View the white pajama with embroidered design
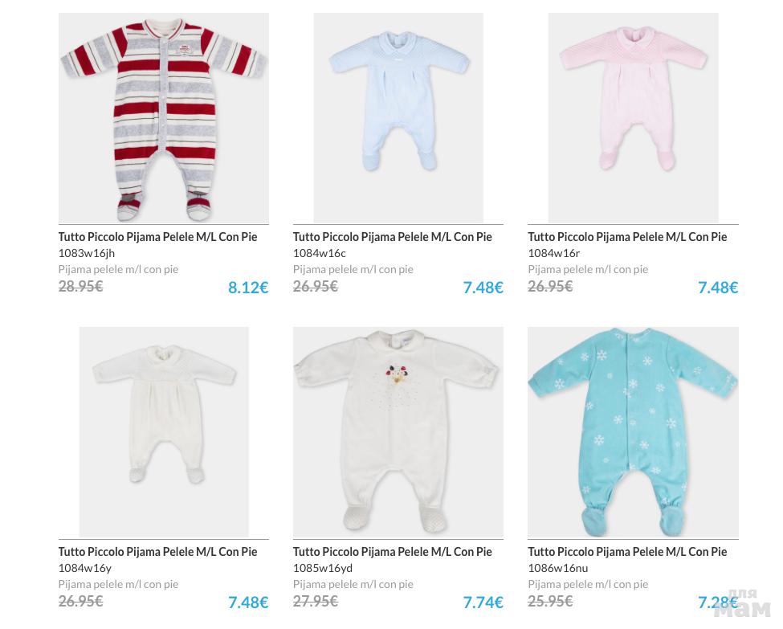The image size is (783, 629). (398, 432)
